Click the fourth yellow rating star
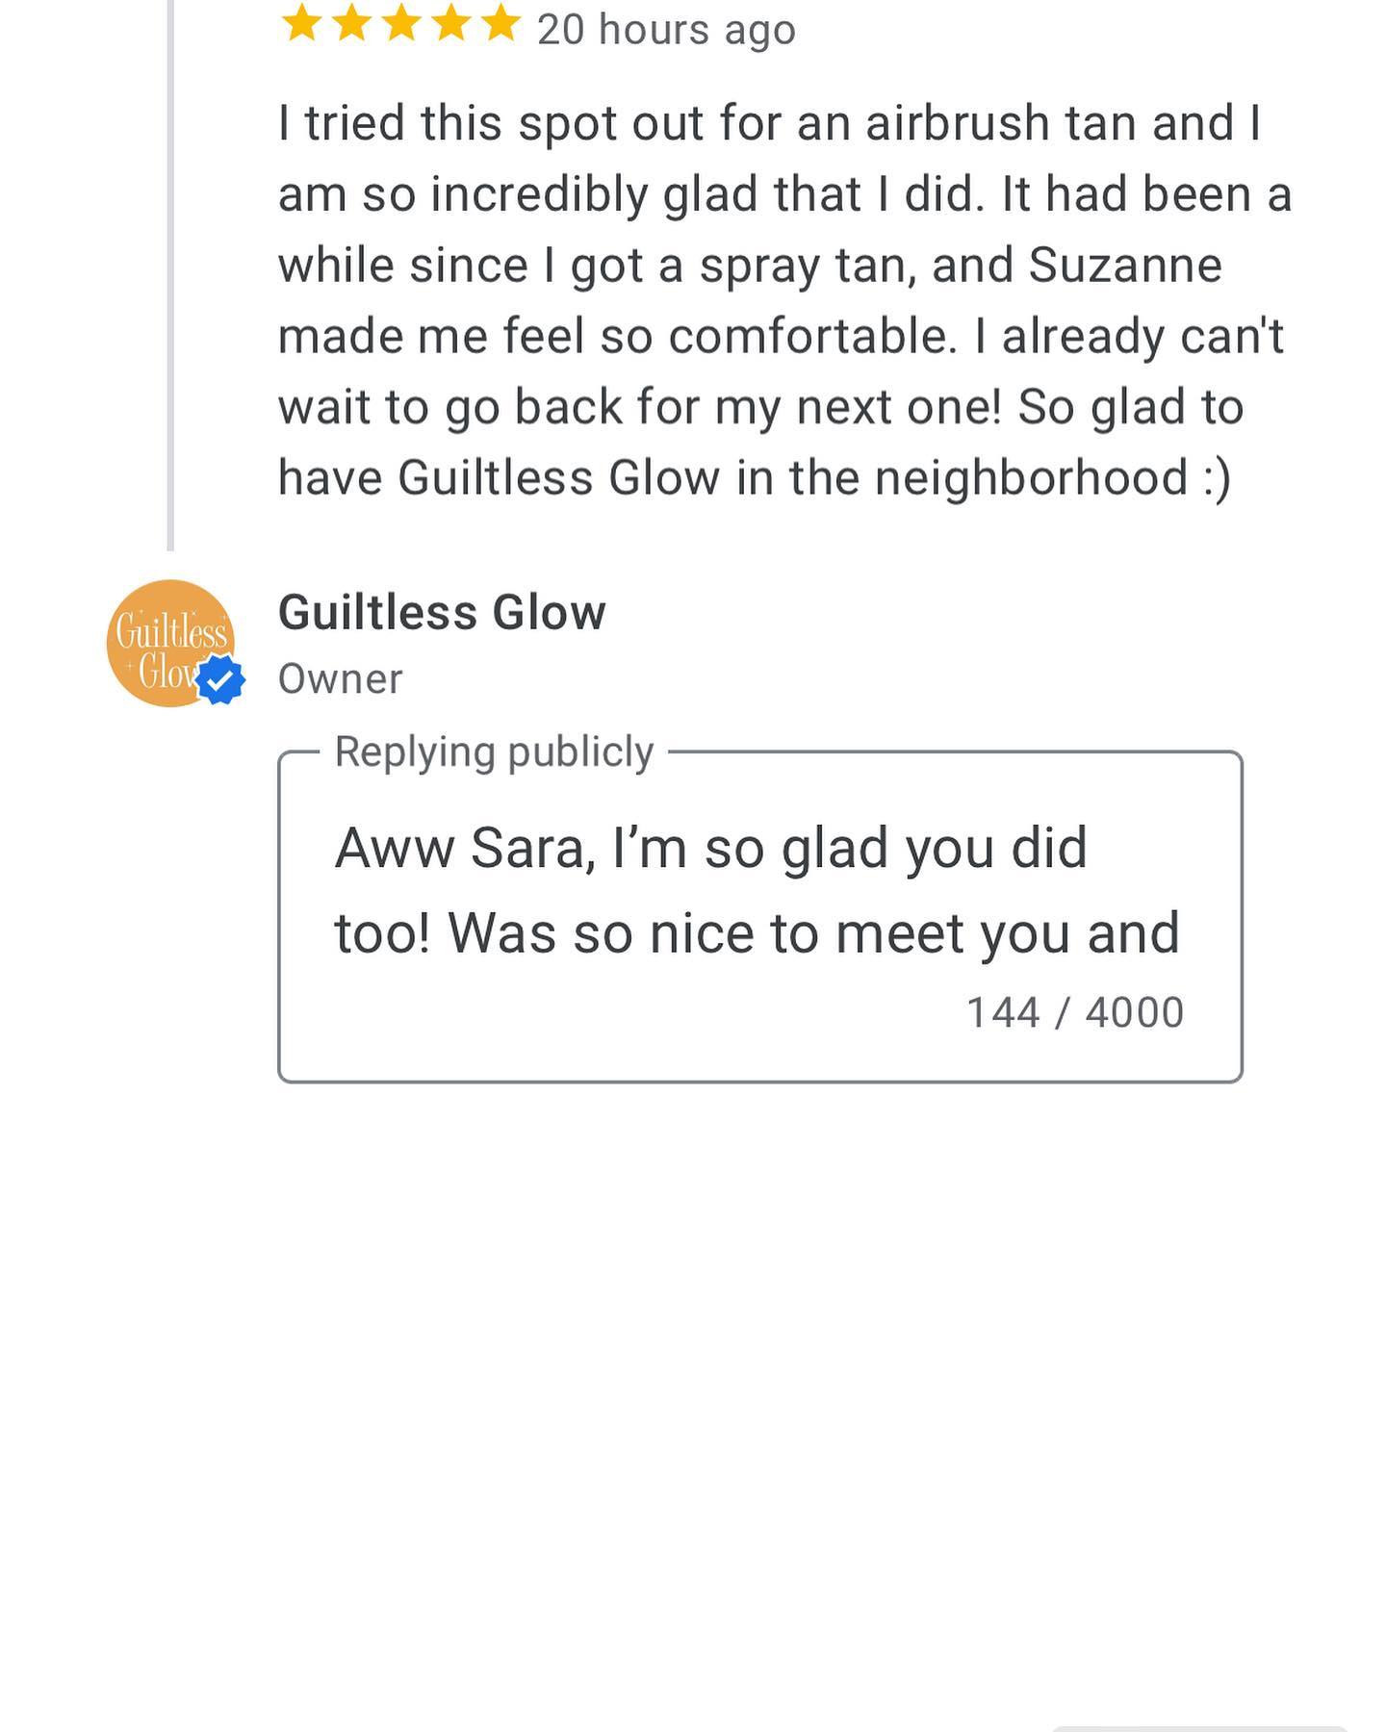The width and height of the screenshot is (1386, 1732). [451, 24]
